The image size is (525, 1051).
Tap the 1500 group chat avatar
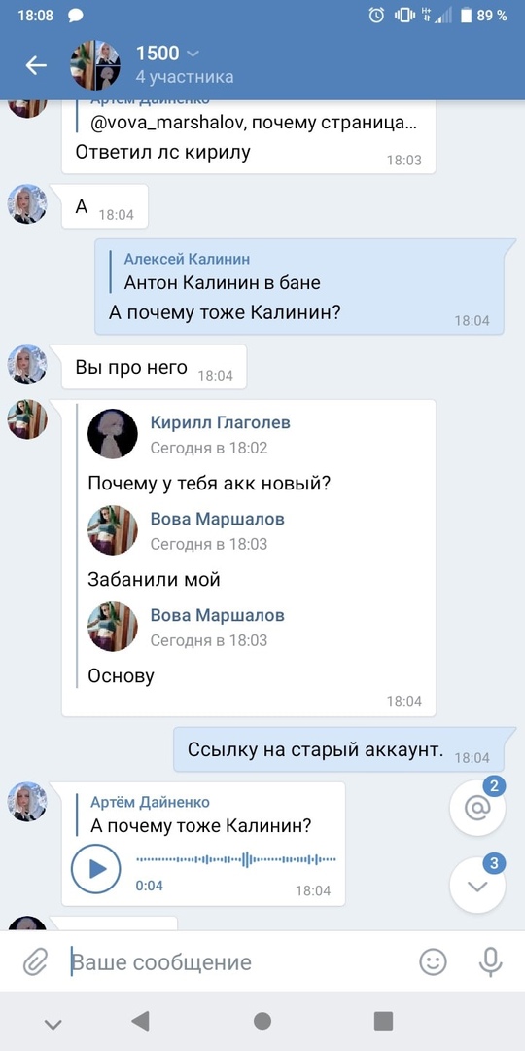coord(95,65)
